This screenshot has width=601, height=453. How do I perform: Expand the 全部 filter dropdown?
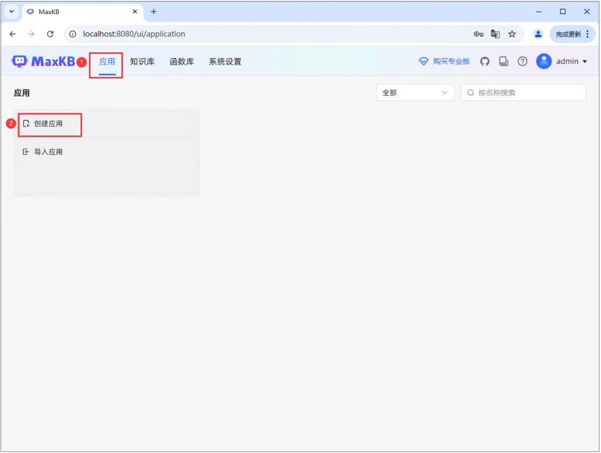point(415,93)
